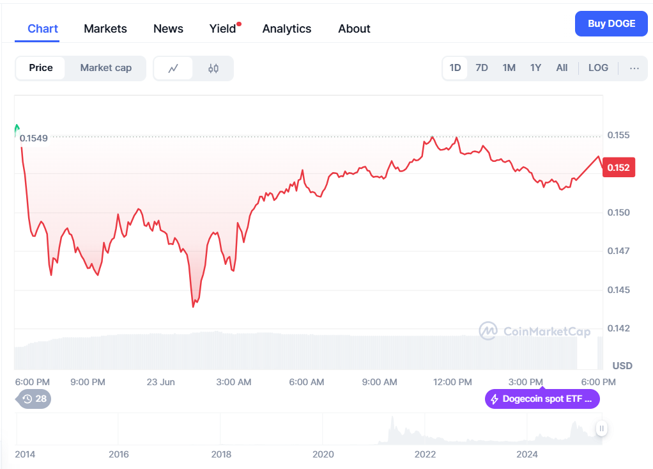
Task: Click the Buy DOGE button
Action: point(611,24)
